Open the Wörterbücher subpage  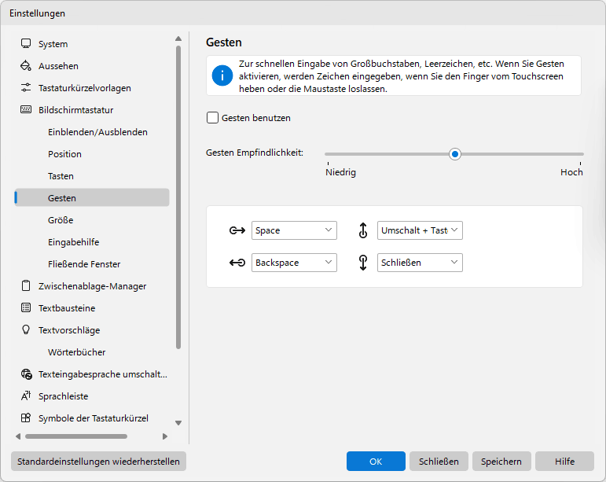pyautogui.click(x=92, y=352)
